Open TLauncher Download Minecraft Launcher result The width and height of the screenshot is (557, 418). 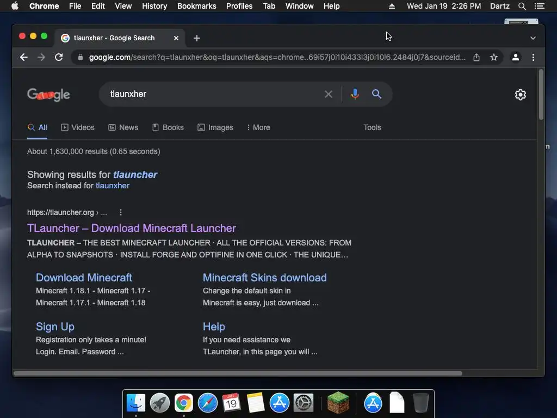pos(132,228)
